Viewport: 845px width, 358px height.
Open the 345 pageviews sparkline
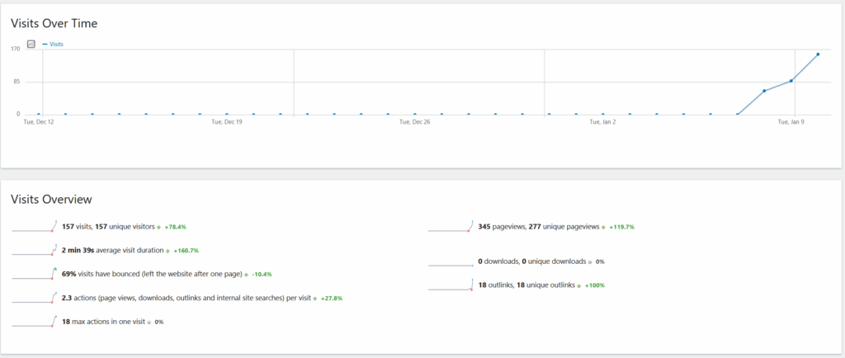point(451,226)
